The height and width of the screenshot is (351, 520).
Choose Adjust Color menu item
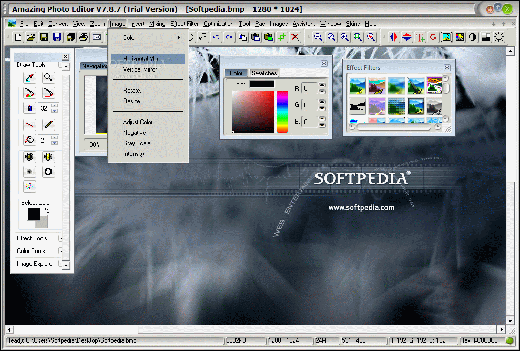(x=148, y=122)
